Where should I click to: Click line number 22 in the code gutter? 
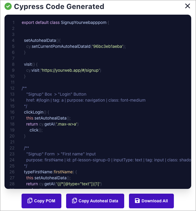pyautogui.click(x=13, y=148)
